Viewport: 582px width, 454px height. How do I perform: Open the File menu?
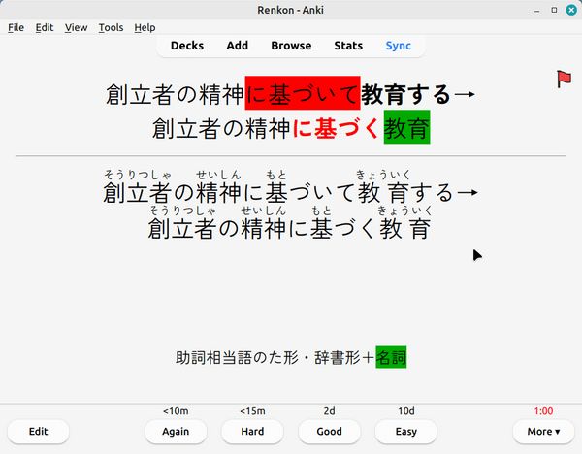click(x=16, y=27)
